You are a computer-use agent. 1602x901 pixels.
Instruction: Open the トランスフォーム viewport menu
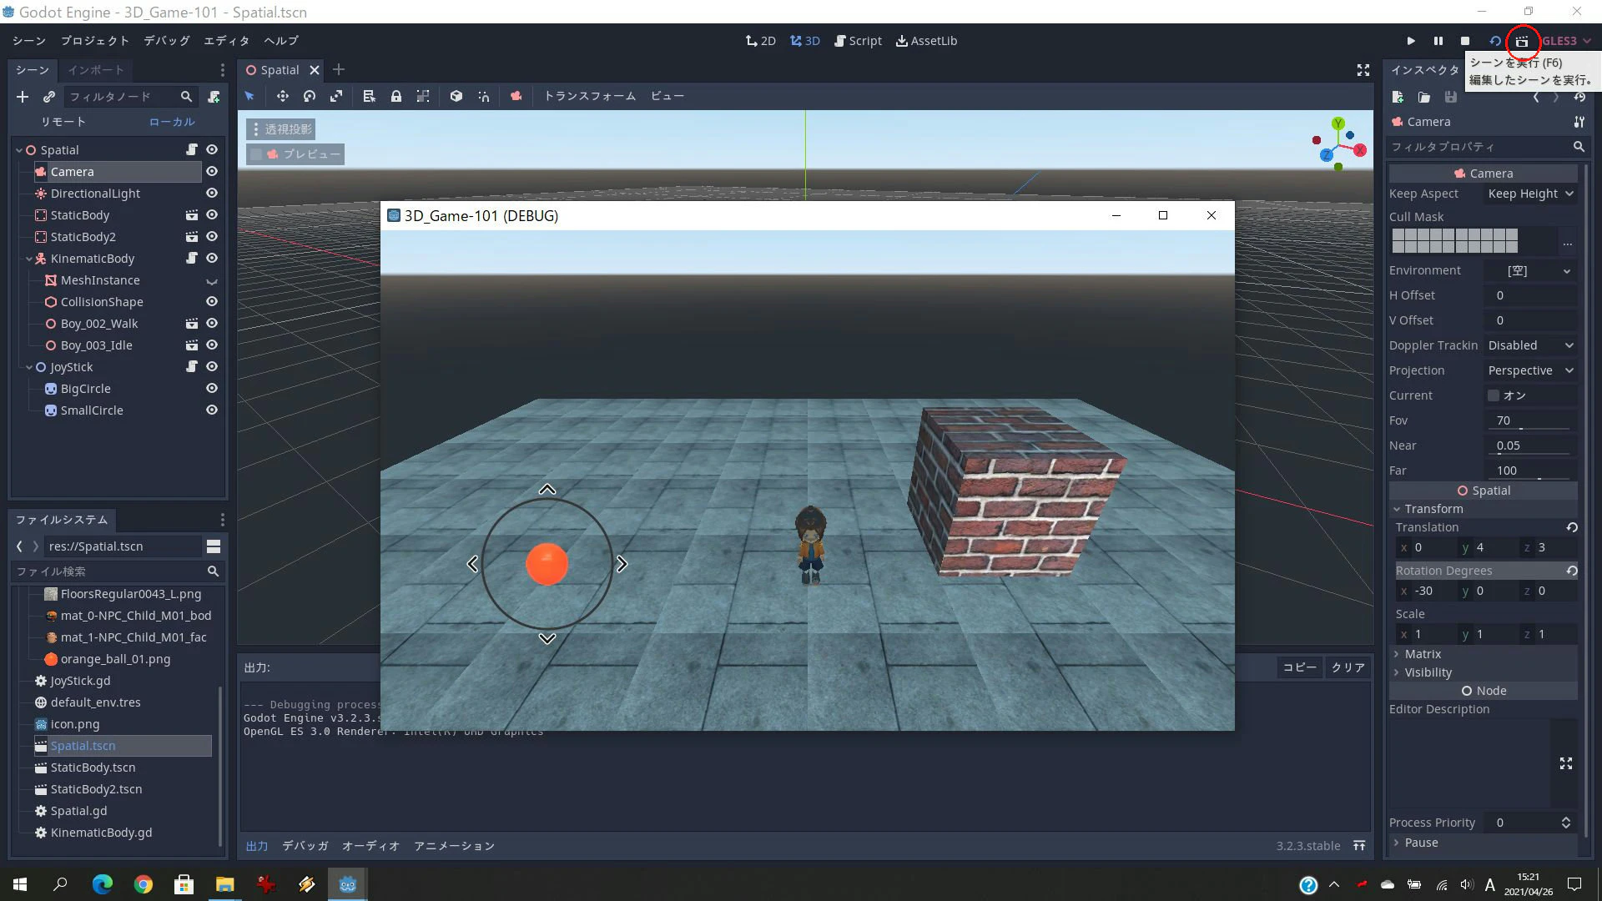pos(589,96)
